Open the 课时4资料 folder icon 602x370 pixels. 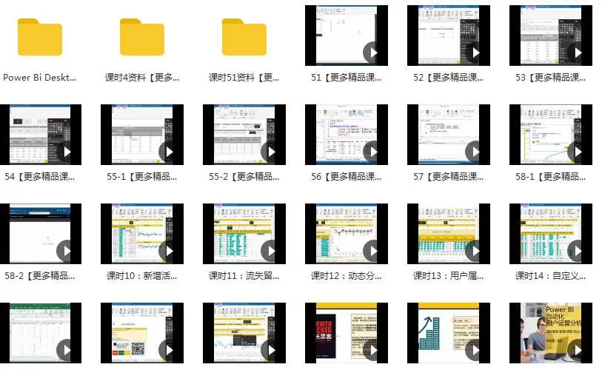tap(142, 37)
